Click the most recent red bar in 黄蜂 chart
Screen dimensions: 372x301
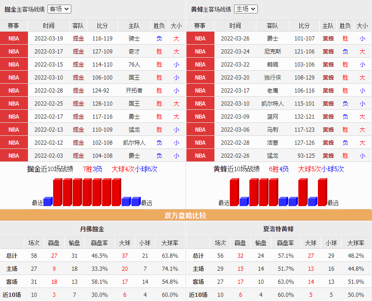(x=234, y=192)
